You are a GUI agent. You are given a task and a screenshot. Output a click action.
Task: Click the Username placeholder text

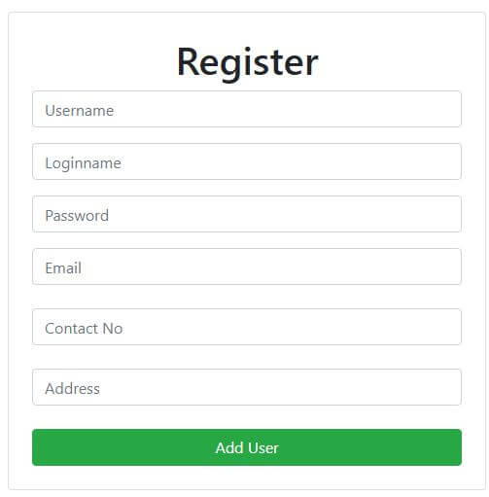tap(80, 111)
